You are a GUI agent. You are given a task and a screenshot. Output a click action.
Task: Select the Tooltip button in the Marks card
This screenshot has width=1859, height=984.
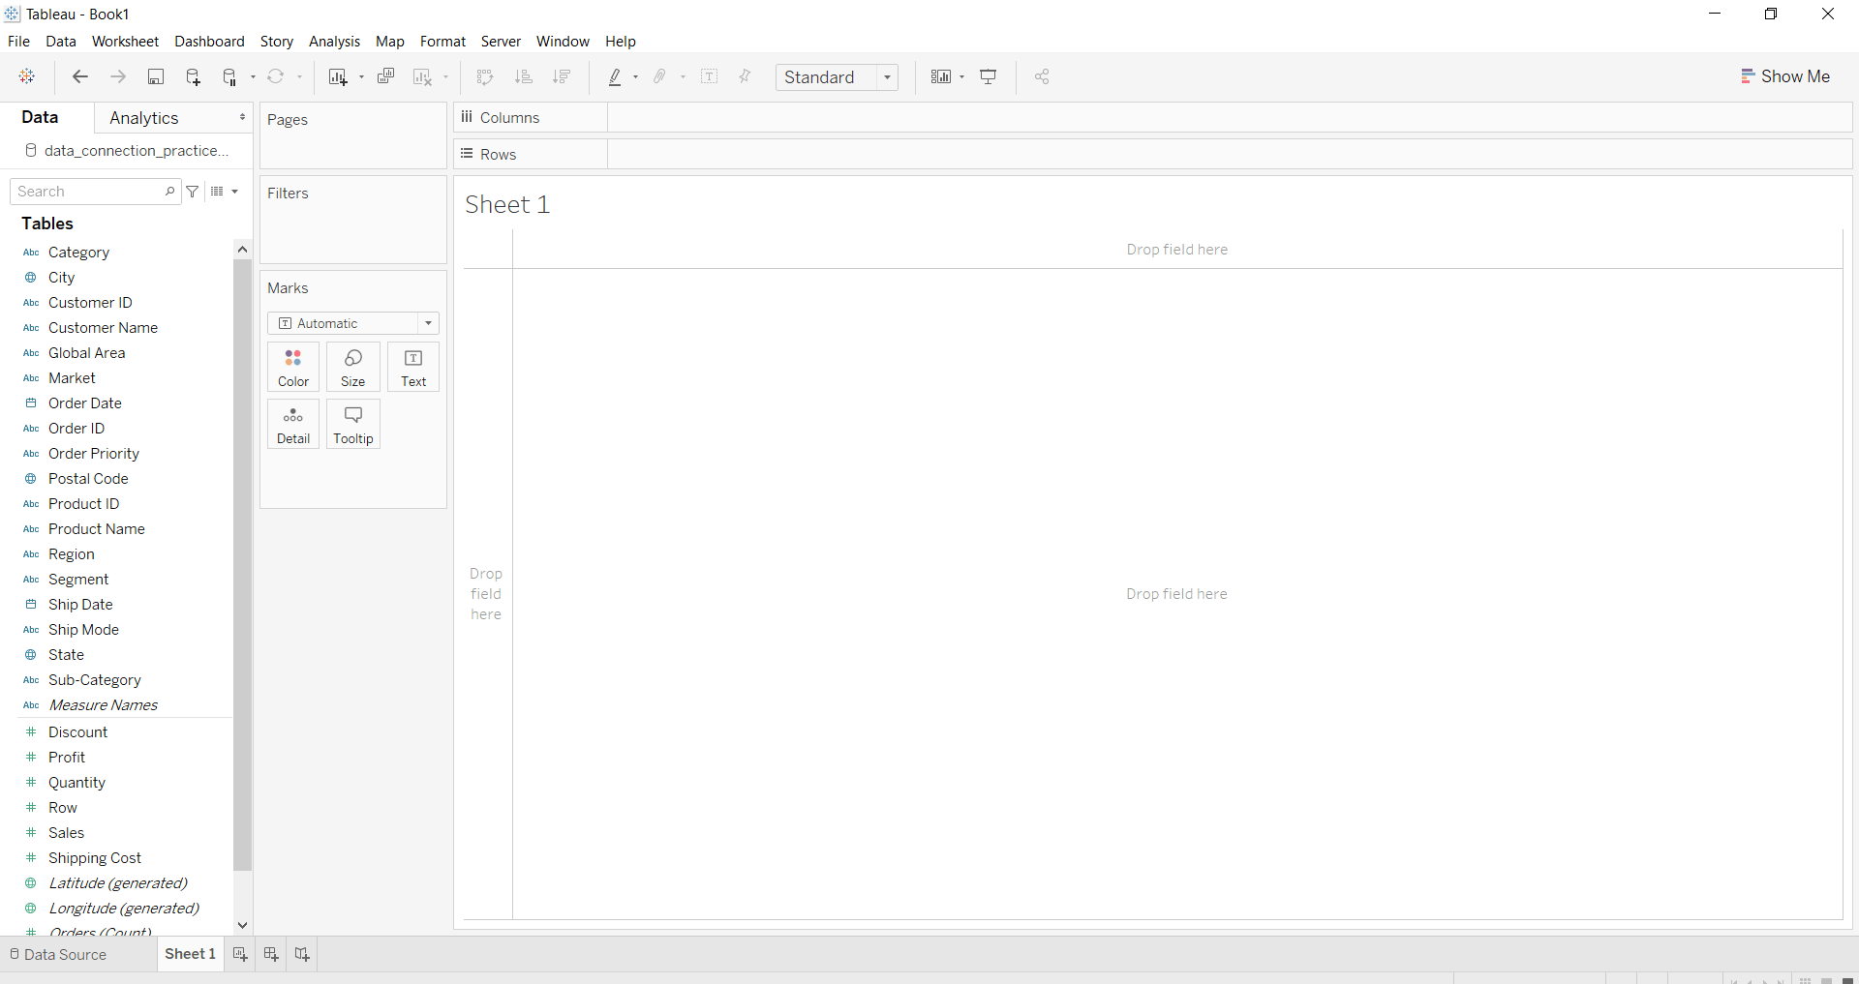(x=352, y=424)
